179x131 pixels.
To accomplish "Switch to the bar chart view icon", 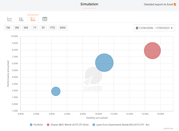I will pyautogui.click(x=21, y=19).
